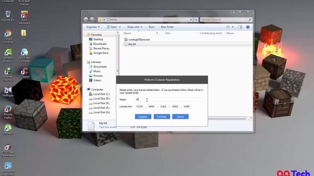Click the first license key box C2YW

(140, 107)
